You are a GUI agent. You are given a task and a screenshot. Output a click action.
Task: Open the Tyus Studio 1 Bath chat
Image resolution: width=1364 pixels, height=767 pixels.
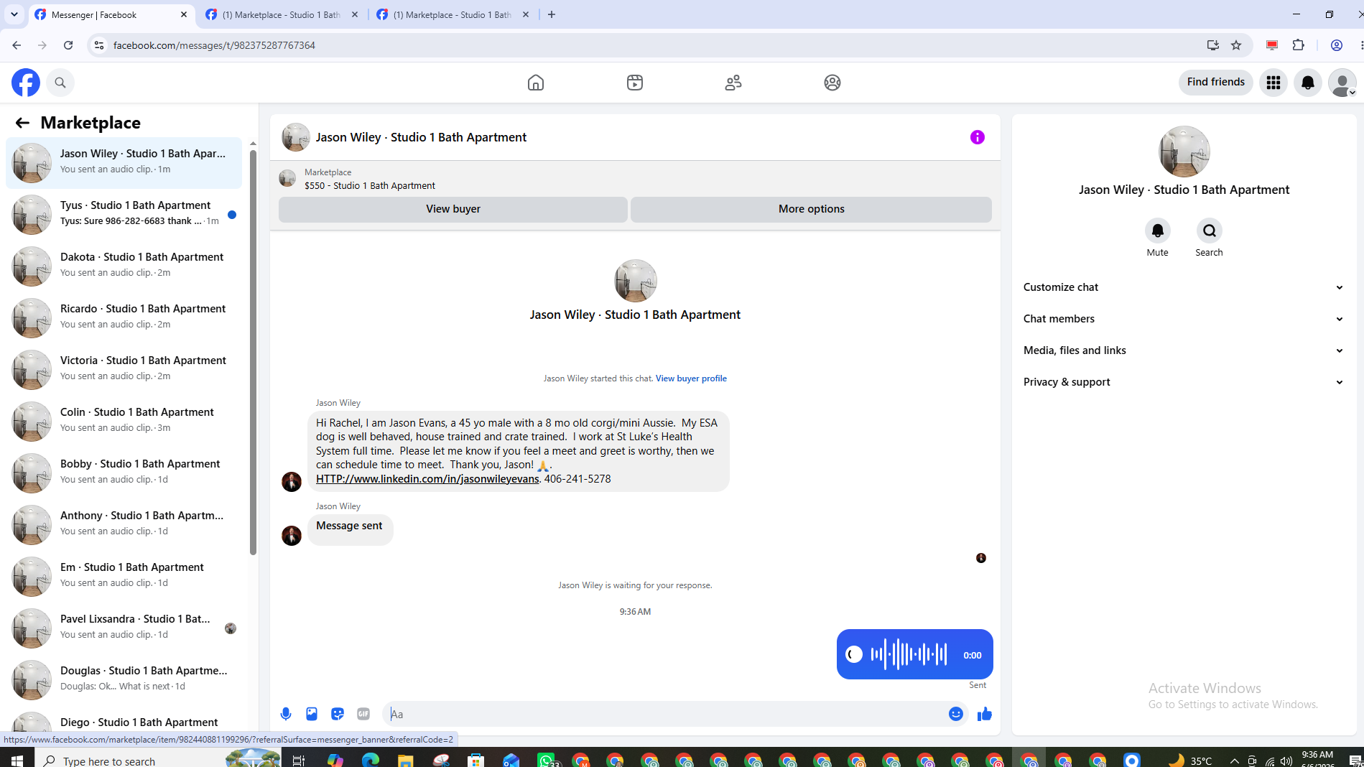(x=124, y=214)
